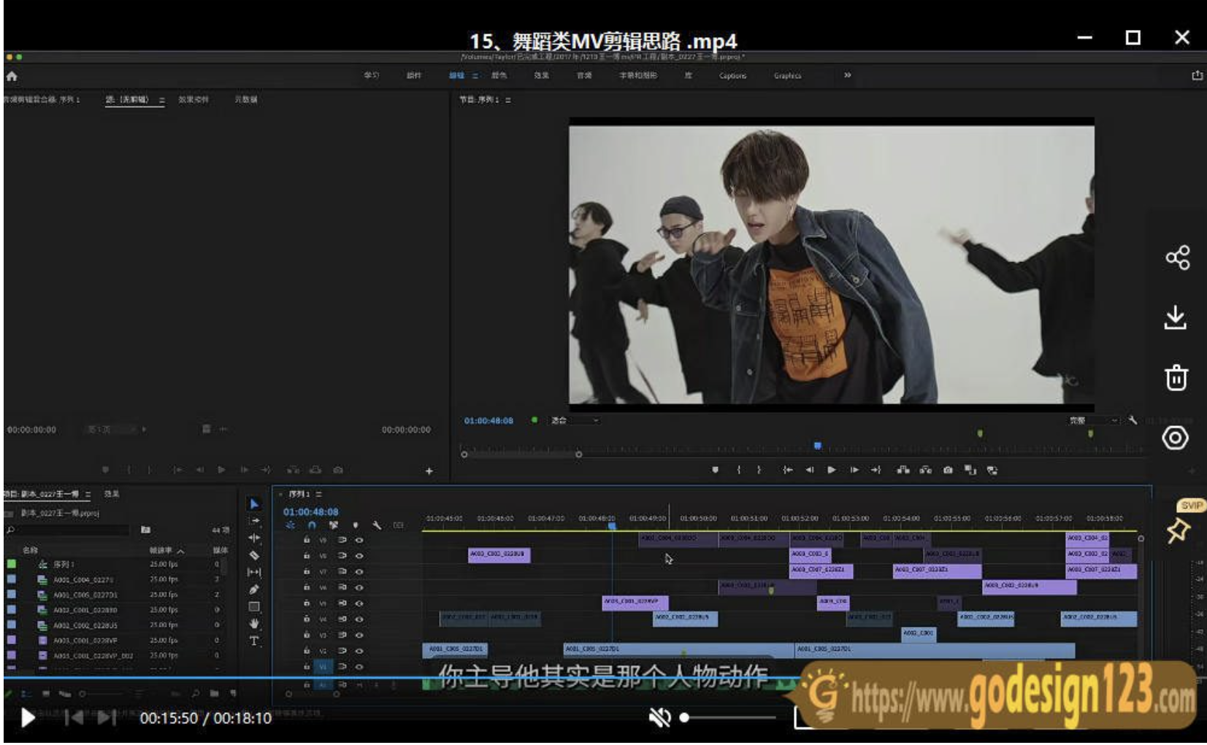Image resolution: width=1207 pixels, height=745 pixels.
Task: Share the video using share icon
Action: pyautogui.click(x=1177, y=258)
